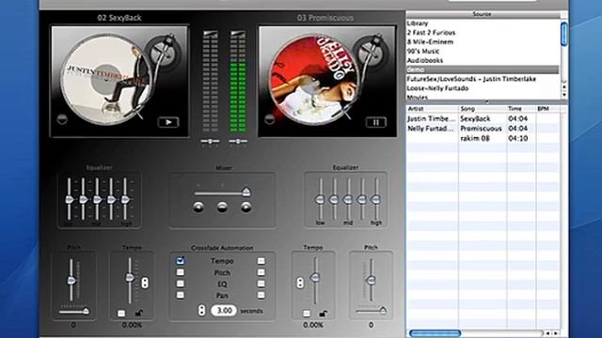
Task: Click the left Equalizer mid band knob
Action: coord(98,200)
